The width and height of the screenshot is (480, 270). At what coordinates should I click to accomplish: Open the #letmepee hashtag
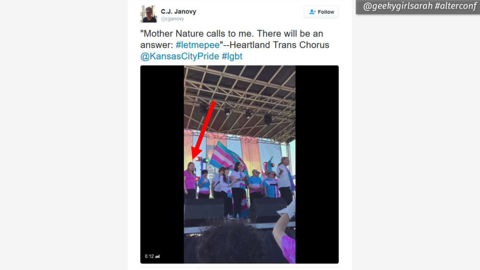coord(198,45)
